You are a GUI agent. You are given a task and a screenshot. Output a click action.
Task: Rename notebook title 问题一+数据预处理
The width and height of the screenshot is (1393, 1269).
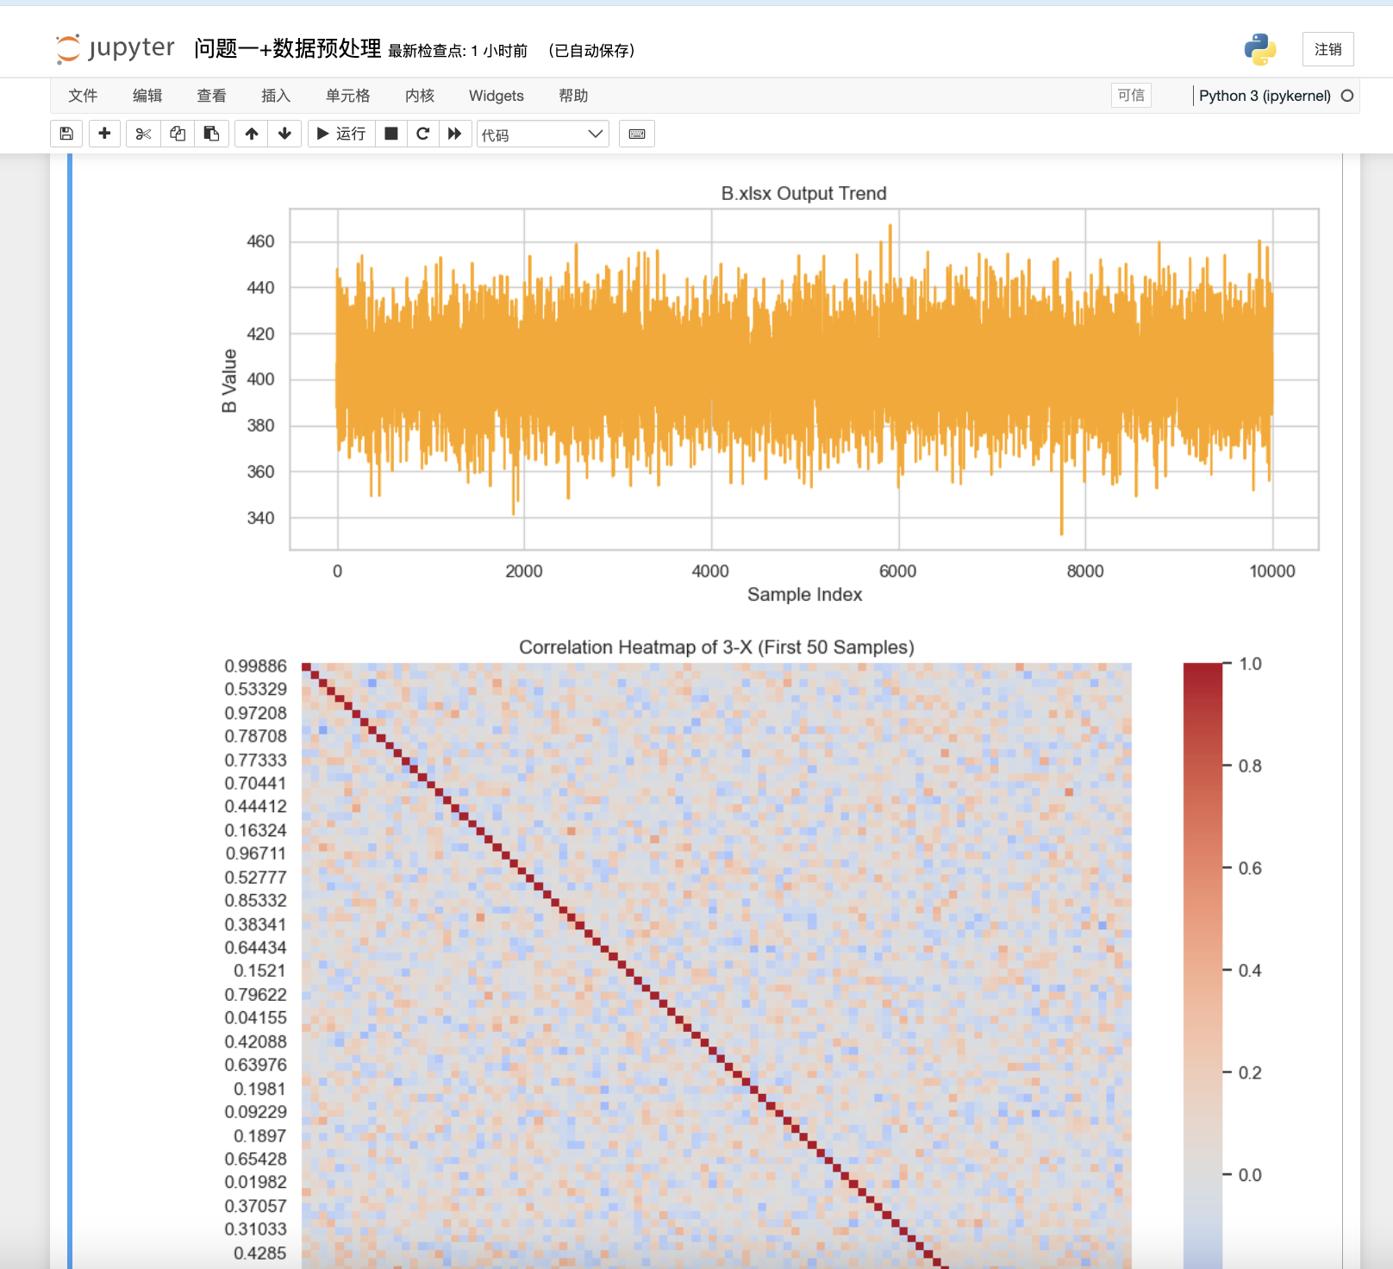coord(287,49)
